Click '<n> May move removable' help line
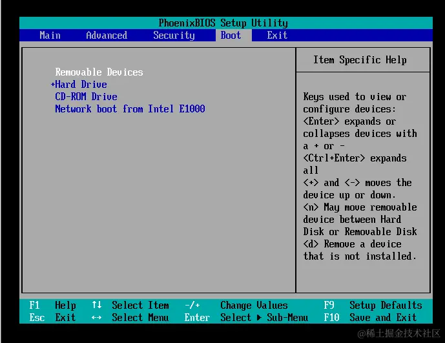This screenshot has width=445, height=343. (360, 207)
